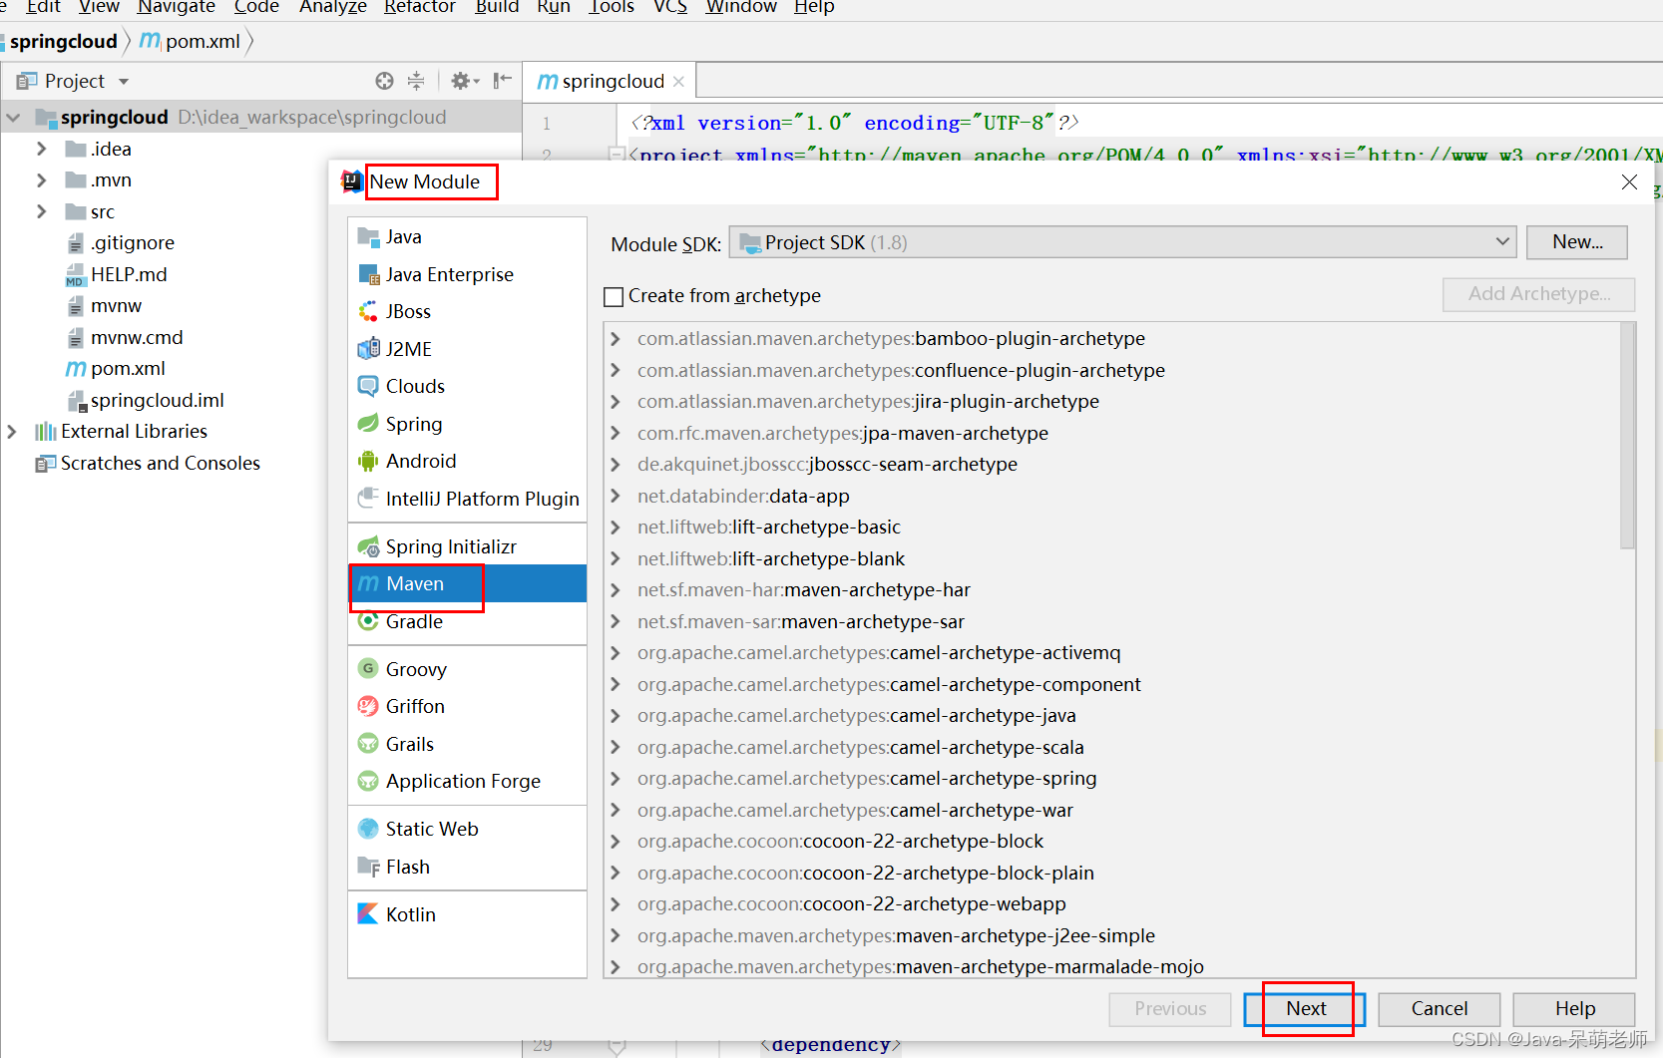The image size is (1663, 1058).
Task: Click the archetype list vertical scrollbar
Action: [x=1627, y=436]
